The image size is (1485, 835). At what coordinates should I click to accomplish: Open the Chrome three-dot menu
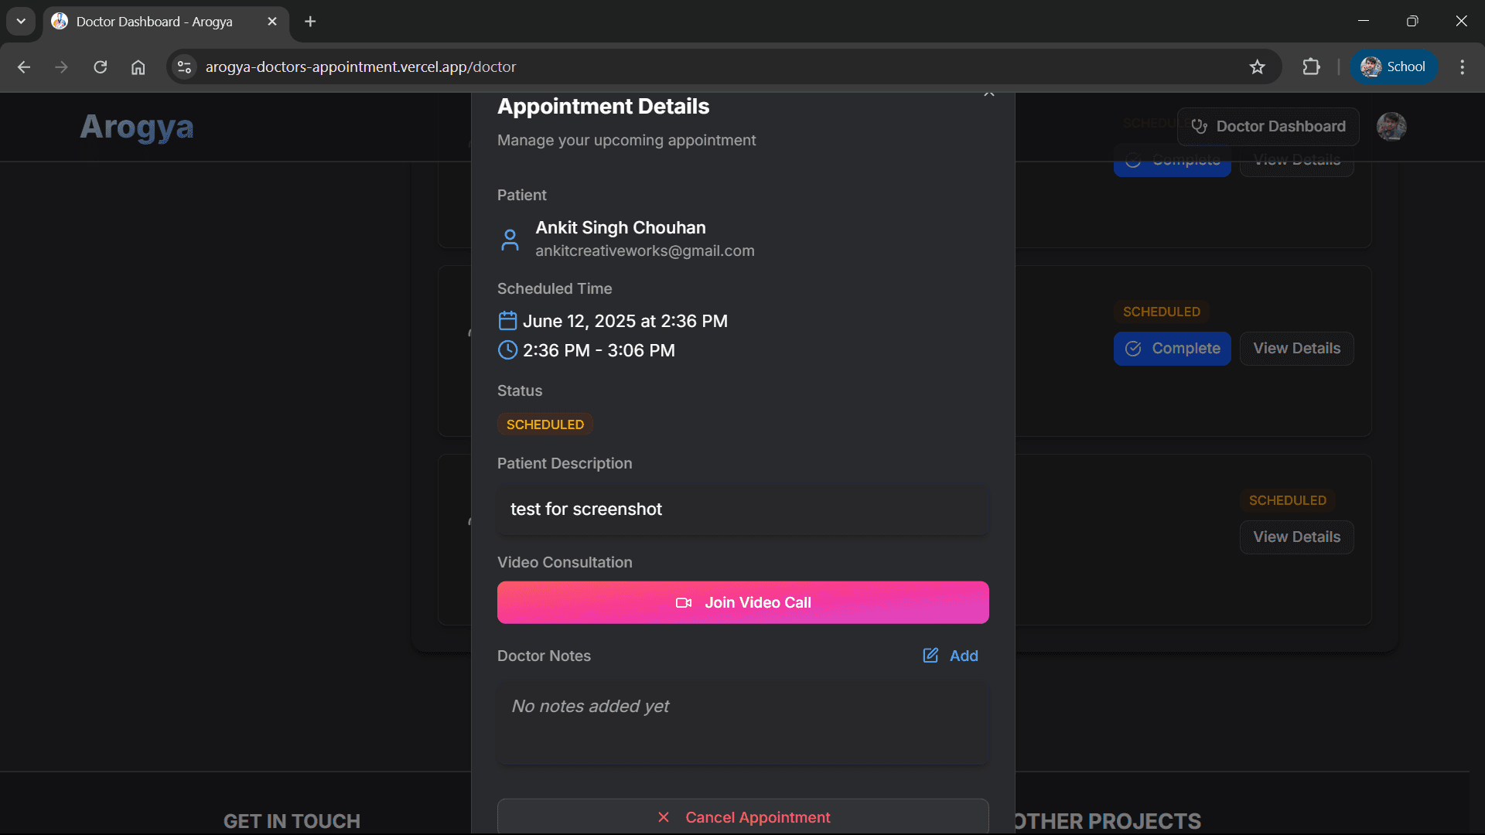1462,67
